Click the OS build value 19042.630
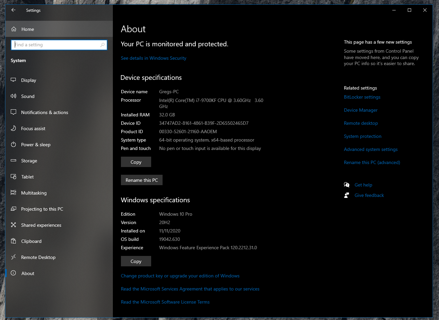Screen dimensions: 439x320 click(x=170, y=239)
